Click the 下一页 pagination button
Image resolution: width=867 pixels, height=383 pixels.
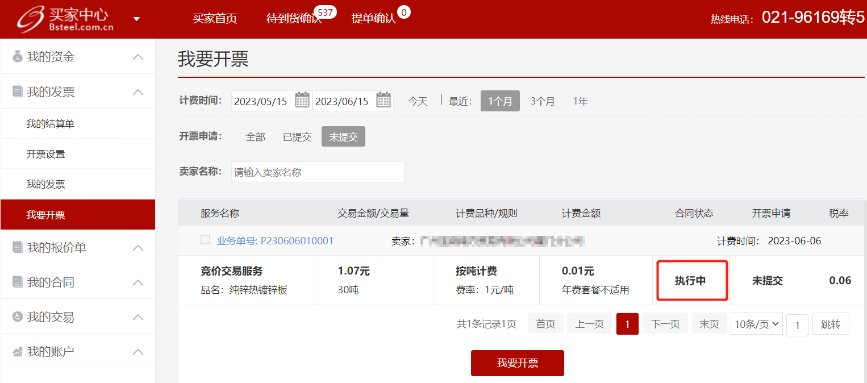(665, 324)
